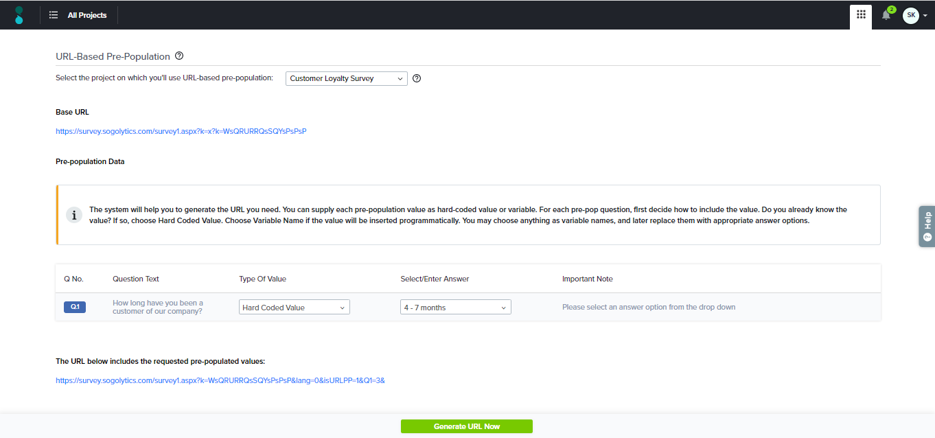
Task: Open the generated pre-populated URL link
Action: [220, 380]
